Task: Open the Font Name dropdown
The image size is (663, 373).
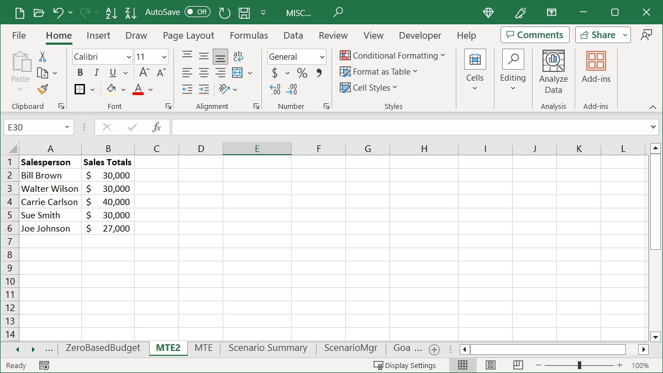Action: pyautogui.click(x=129, y=56)
